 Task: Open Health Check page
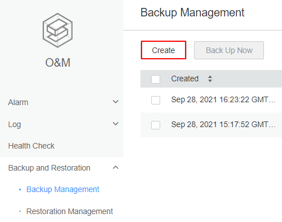pos(31,146)
